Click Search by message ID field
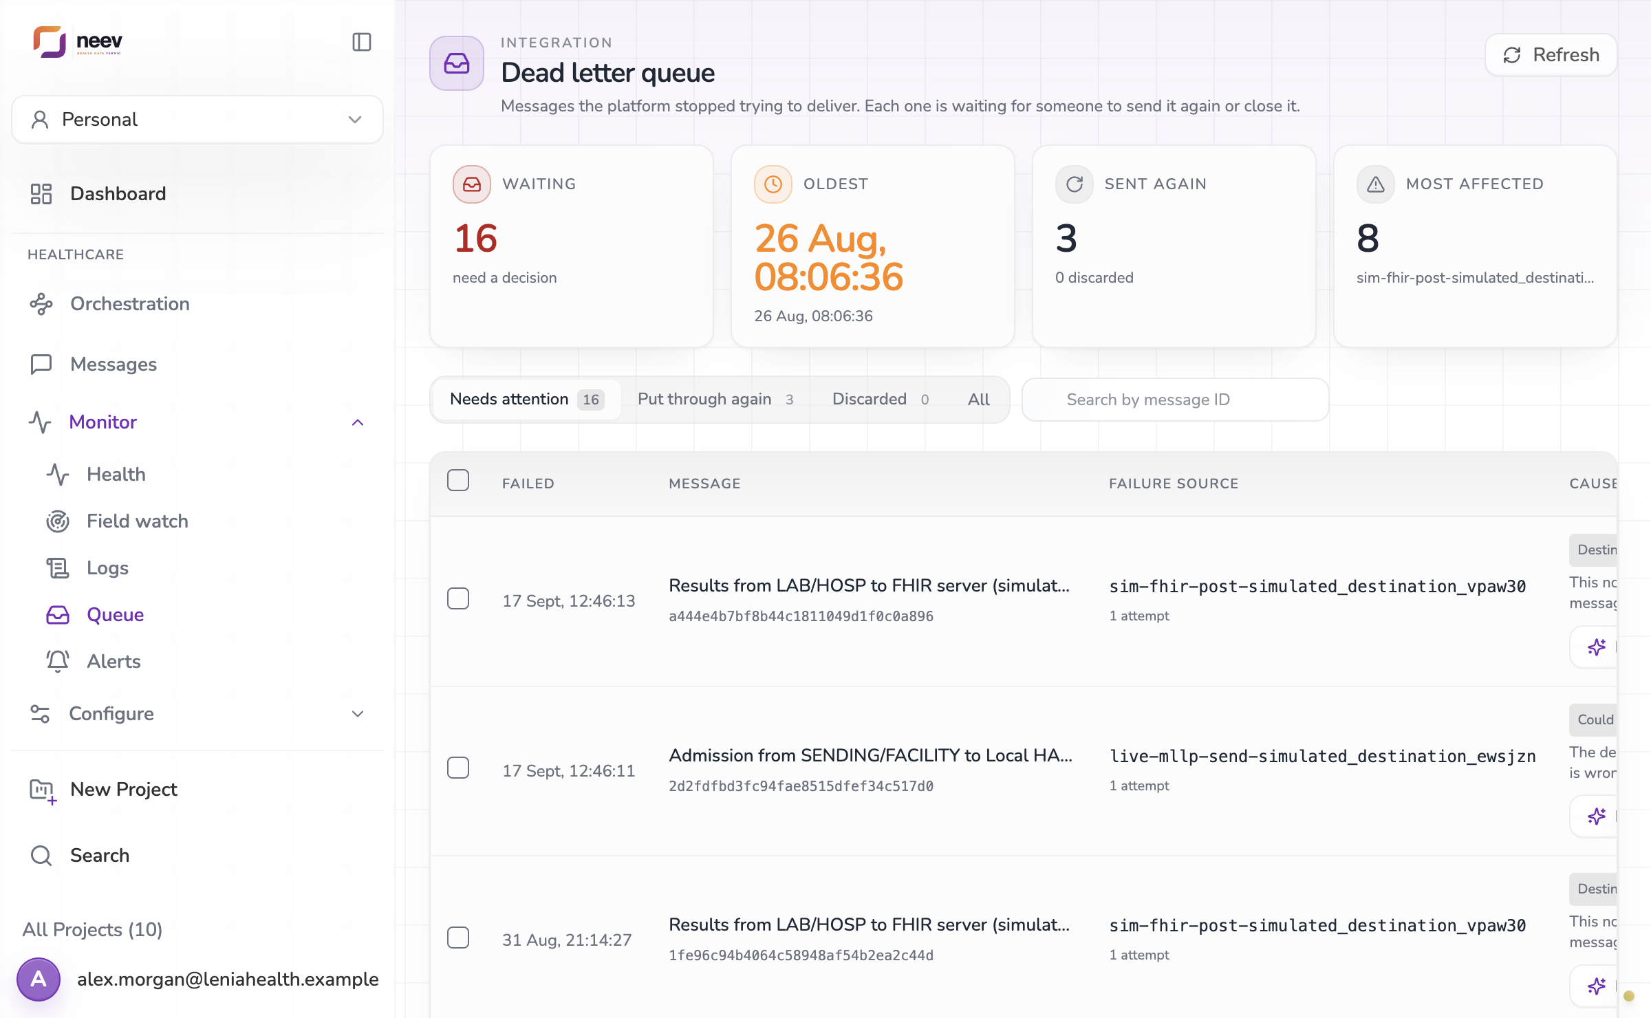The height and width of the screenshot is (1018, 1651). tap(1176, 400)
